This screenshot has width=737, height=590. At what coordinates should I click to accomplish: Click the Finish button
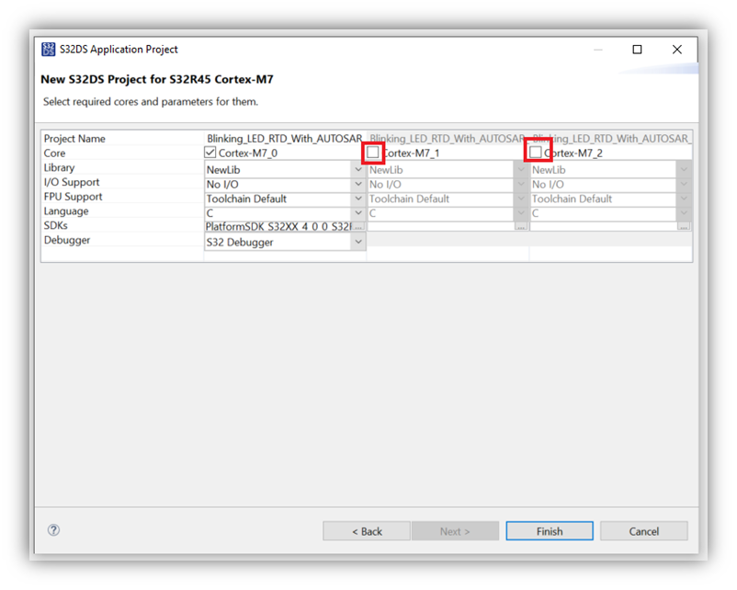[x=549, y=530]
